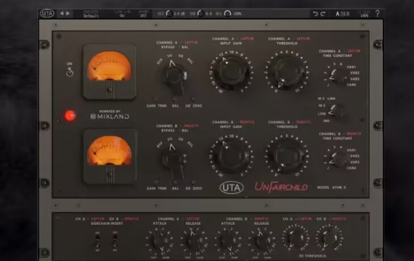The height and width of the screenshot is (261, 414).
Task: Click the UnFairchild logo text
Action: point(281,187)
